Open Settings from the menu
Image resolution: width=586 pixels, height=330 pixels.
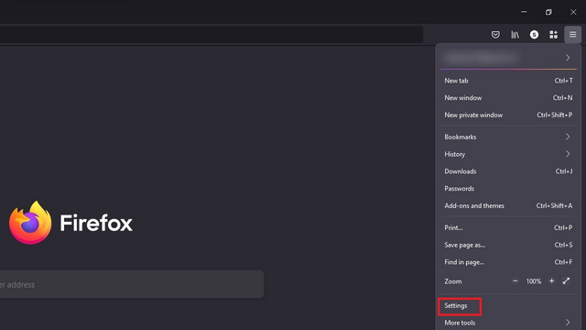point(508,305)
